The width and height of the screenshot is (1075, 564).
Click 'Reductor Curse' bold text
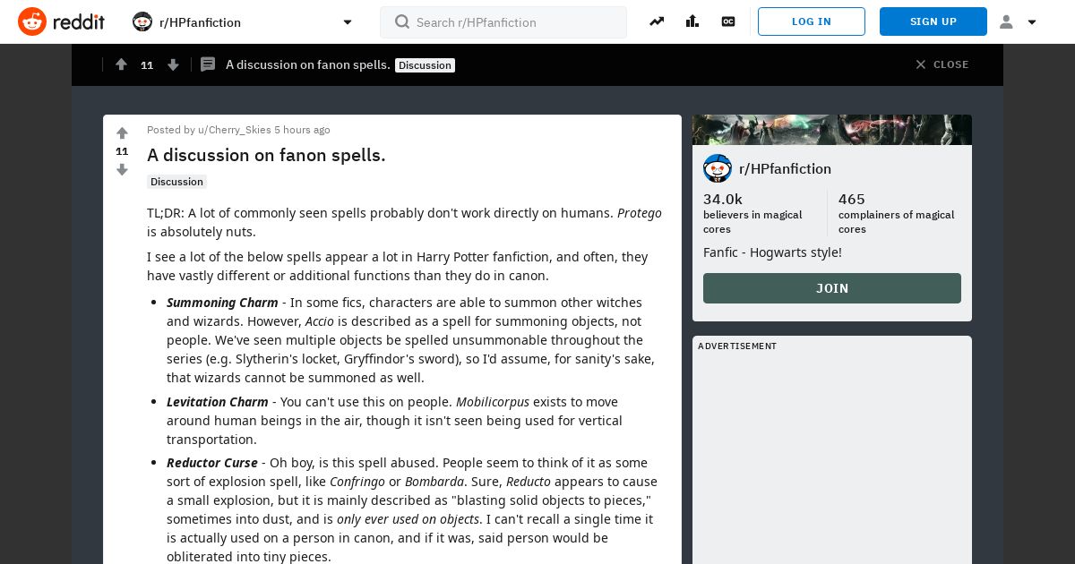pos(212,463)
